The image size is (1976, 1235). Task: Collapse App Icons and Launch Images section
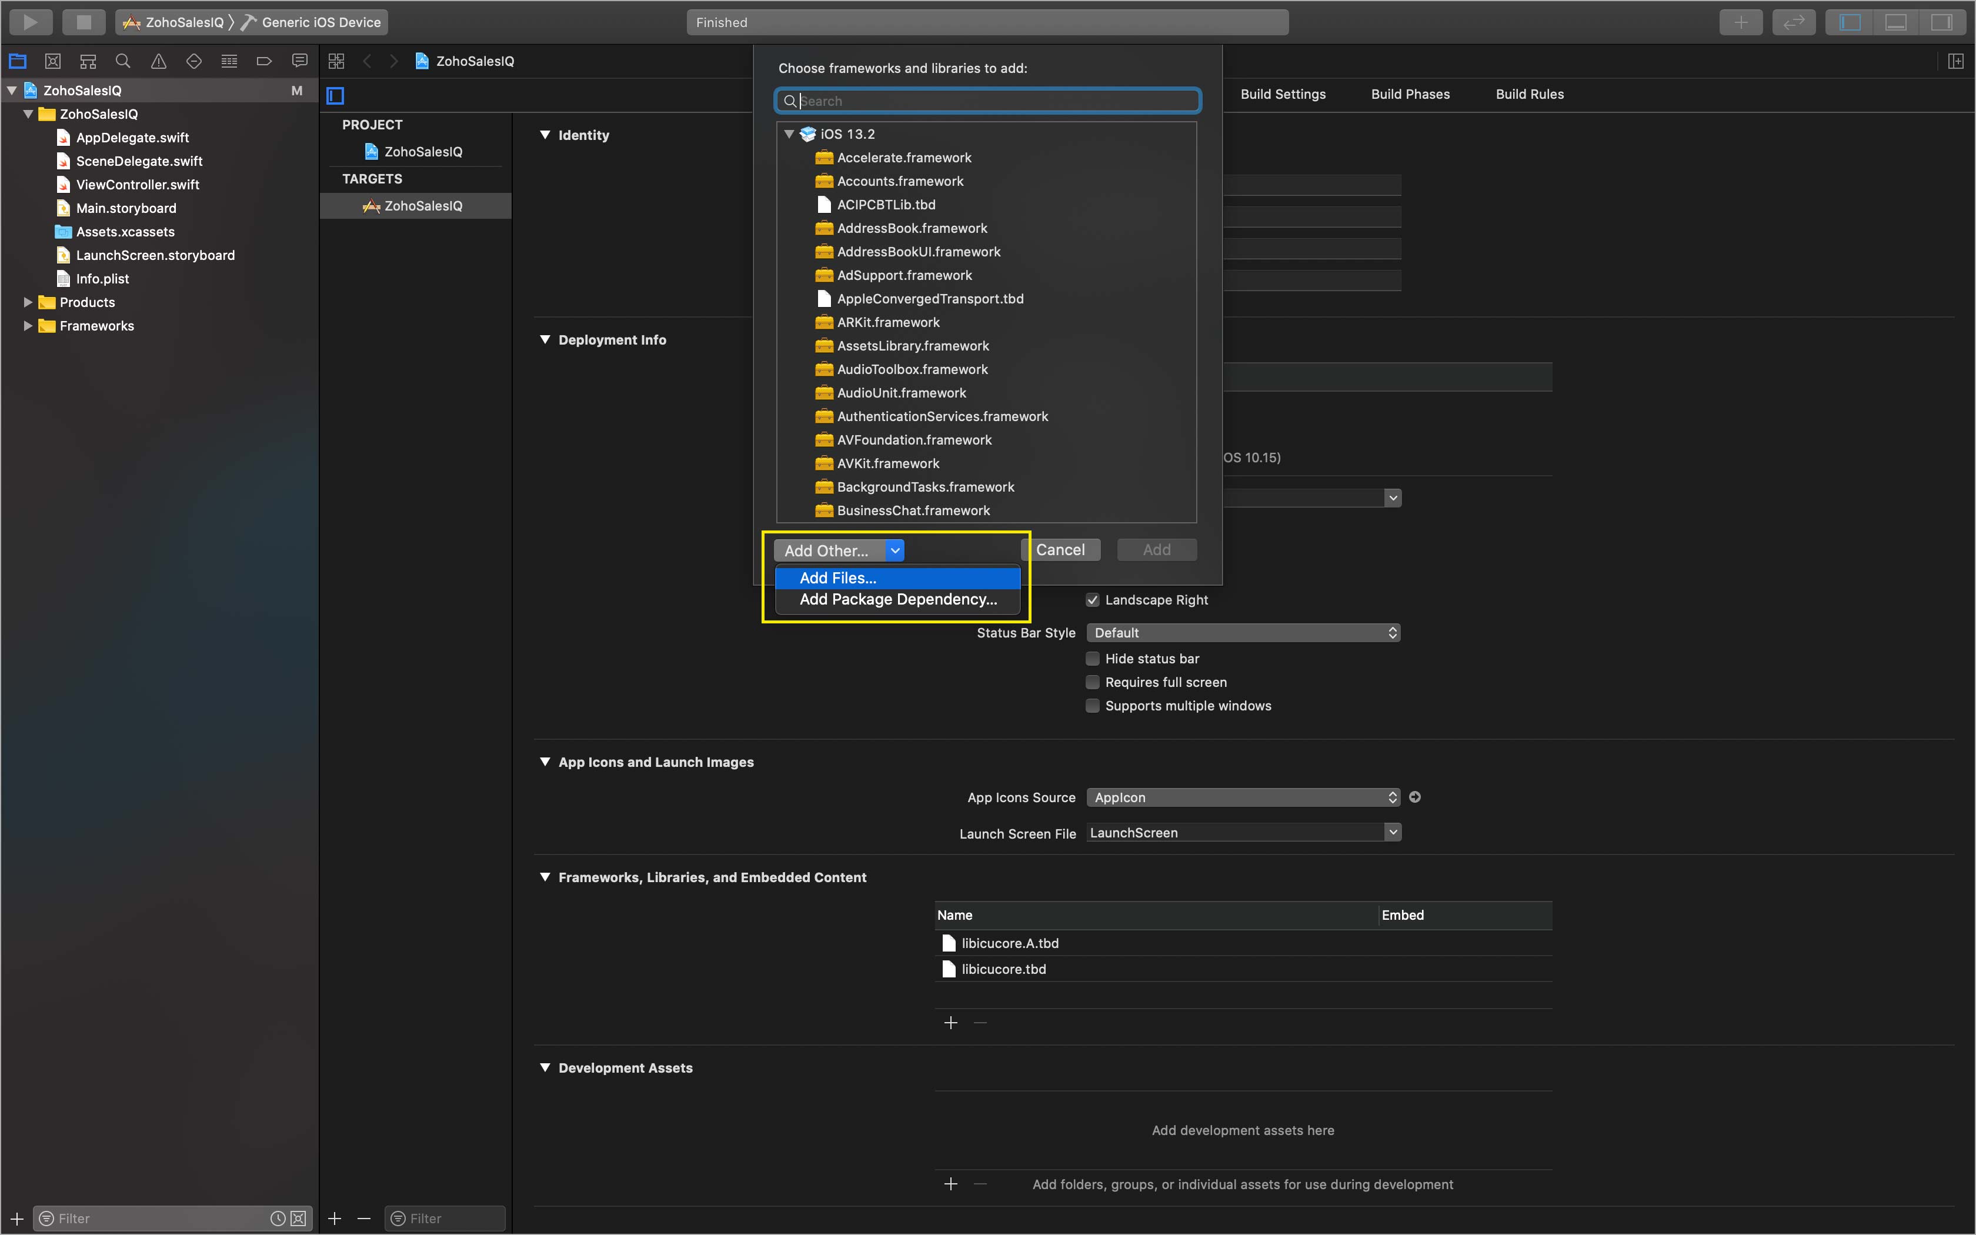pyautogui.click(x=545, y=761)
